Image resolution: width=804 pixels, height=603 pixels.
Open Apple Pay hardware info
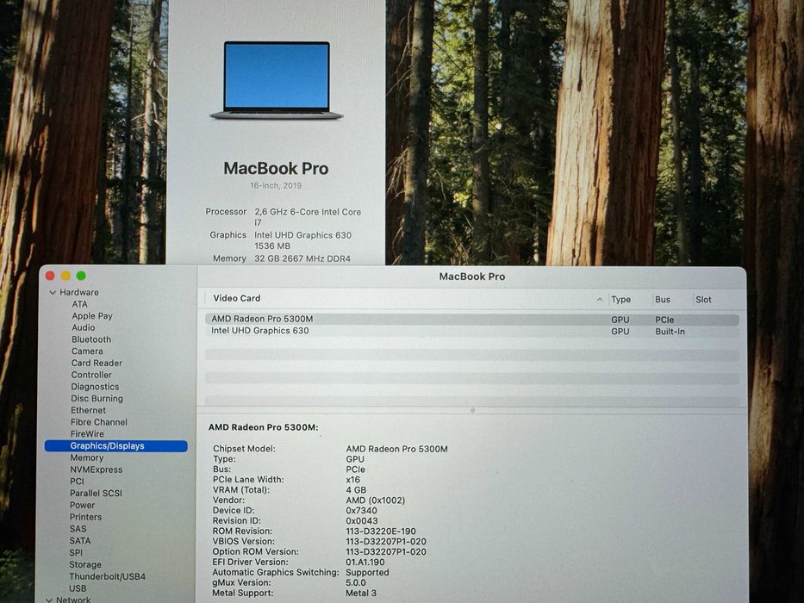click(x=92, y=316)
